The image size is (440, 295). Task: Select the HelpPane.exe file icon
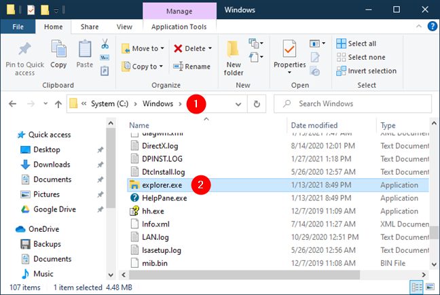[x=134, y=198]
